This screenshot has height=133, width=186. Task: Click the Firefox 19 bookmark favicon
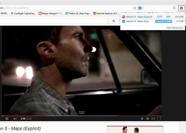[67, 13]
